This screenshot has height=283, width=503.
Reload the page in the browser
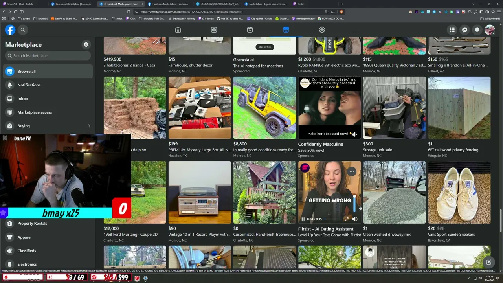coord(15,12)
